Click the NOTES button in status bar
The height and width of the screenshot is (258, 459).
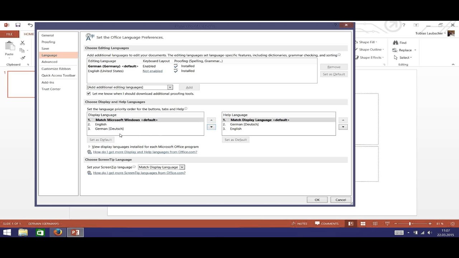click(299, 224)
